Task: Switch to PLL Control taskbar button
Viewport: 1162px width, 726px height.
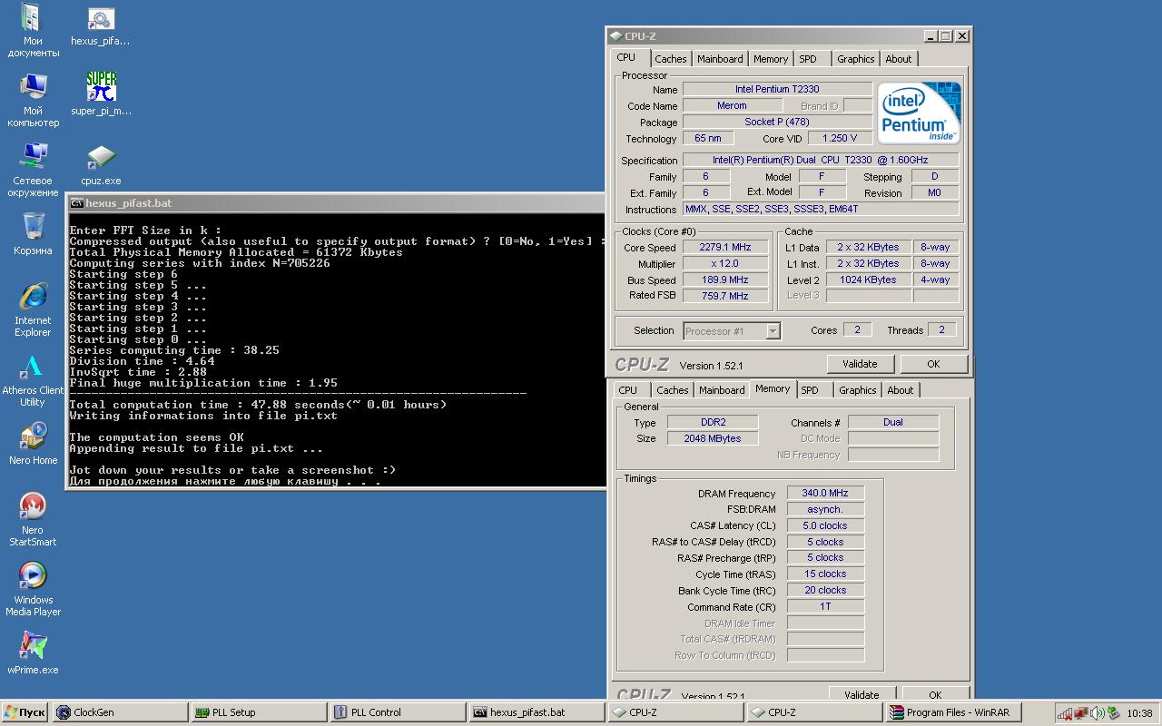Action: point(398,712)
